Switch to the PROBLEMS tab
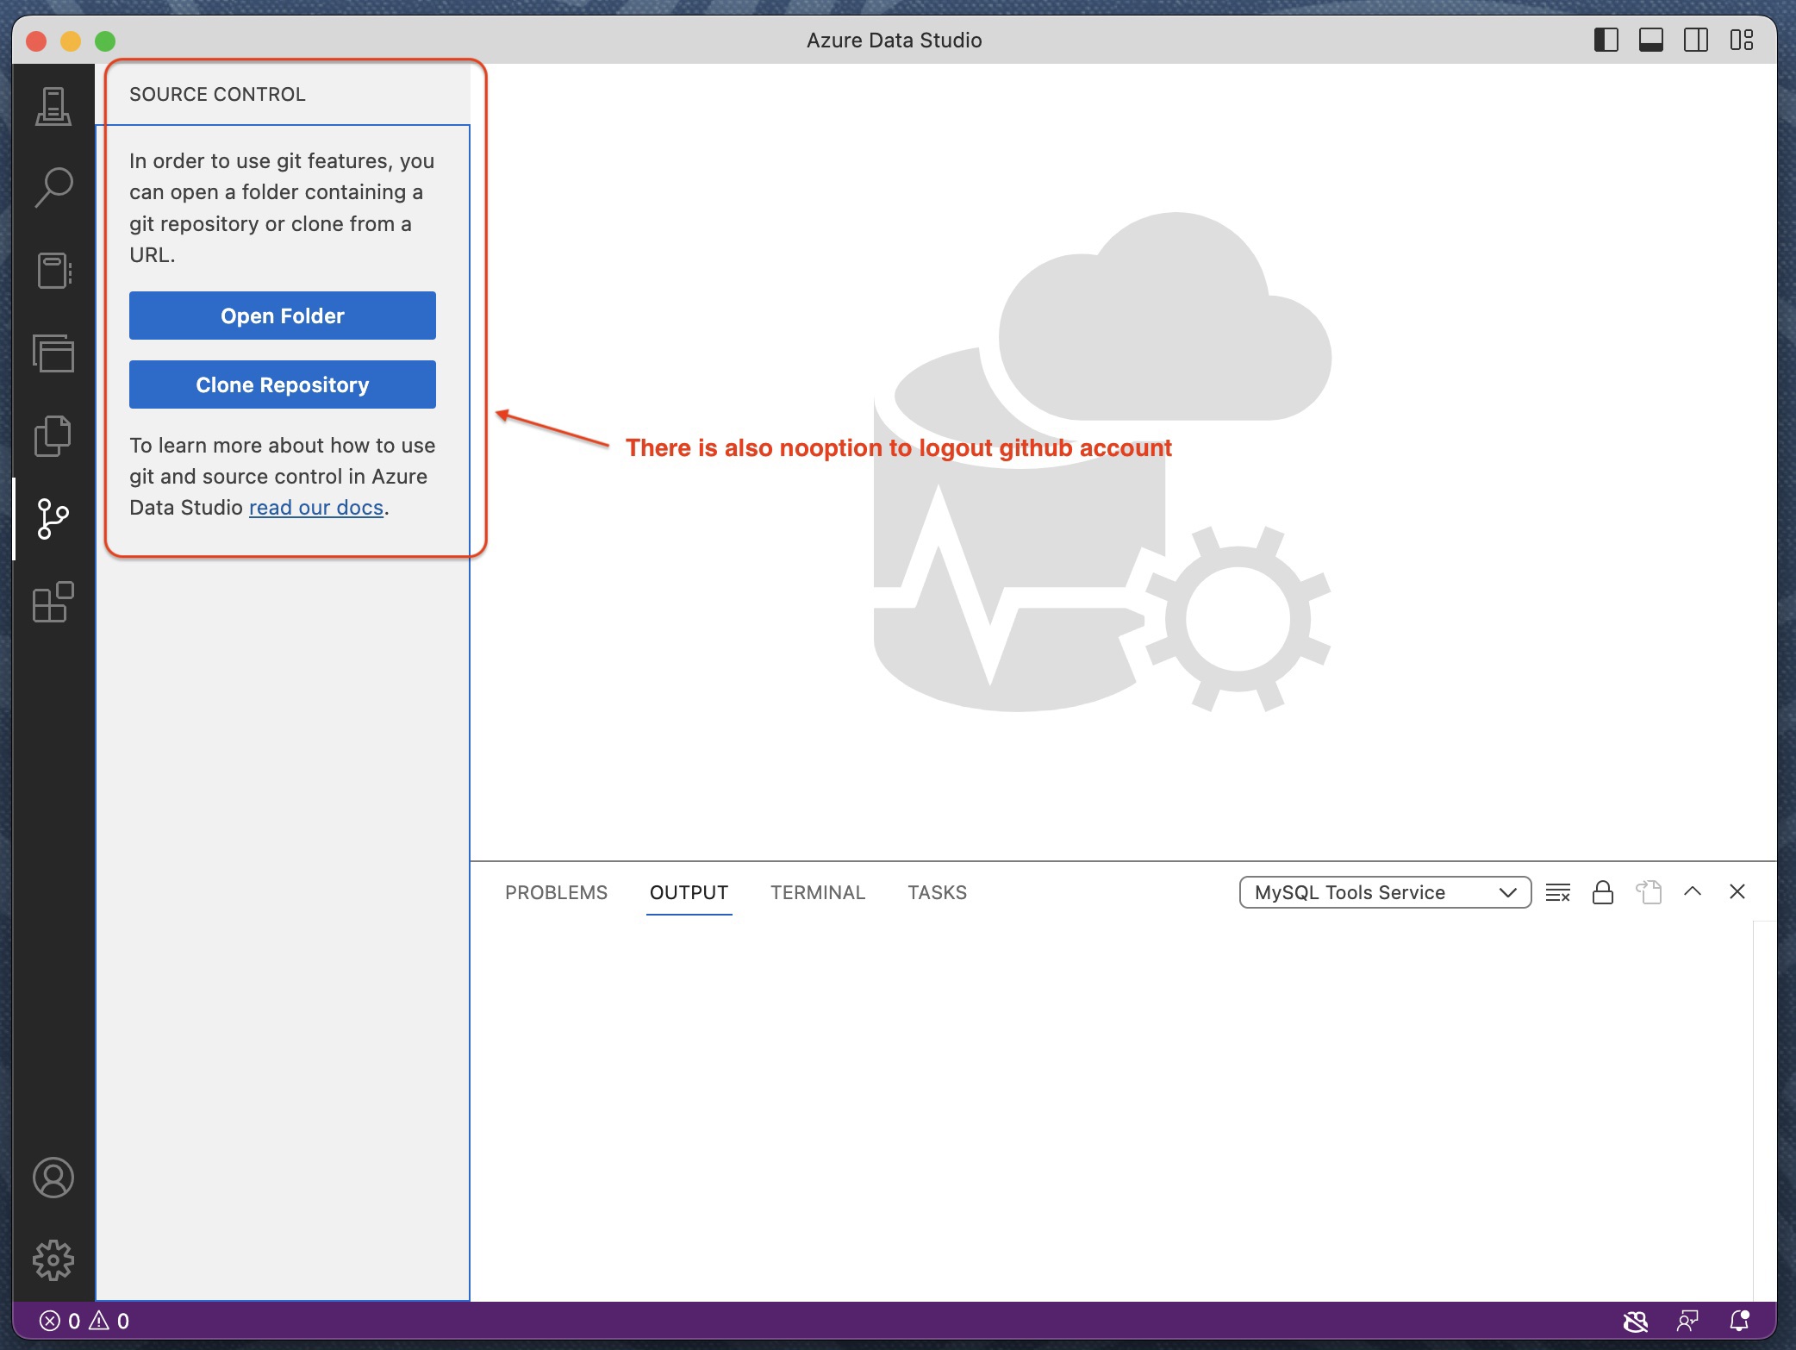1796x1350 pixels. (x=556, y=892)
